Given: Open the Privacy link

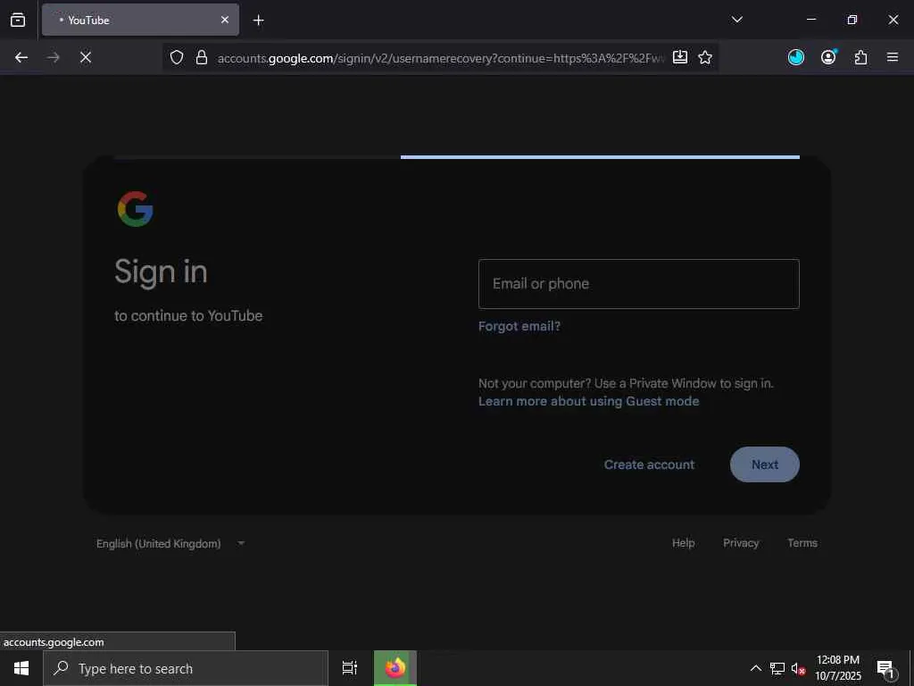Looking at the screenshot, I should 741,543.
